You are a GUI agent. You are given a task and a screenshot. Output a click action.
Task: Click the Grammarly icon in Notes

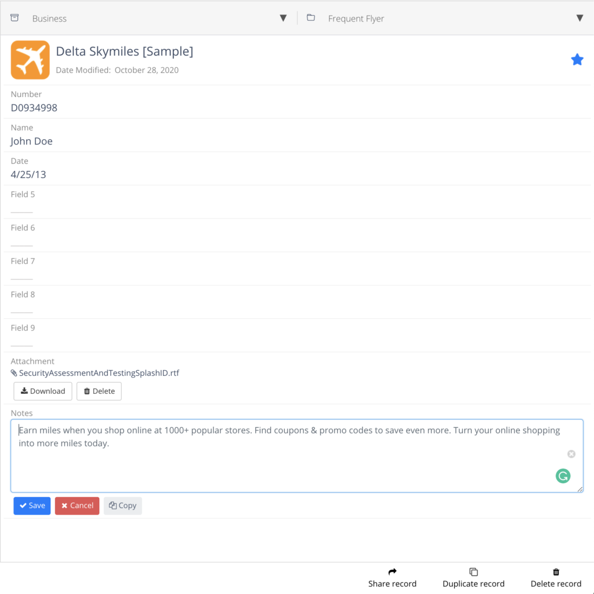coord(563,476)
